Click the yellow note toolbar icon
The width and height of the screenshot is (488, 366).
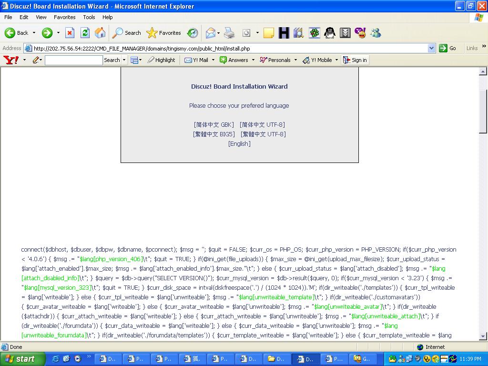pos(269,33)
